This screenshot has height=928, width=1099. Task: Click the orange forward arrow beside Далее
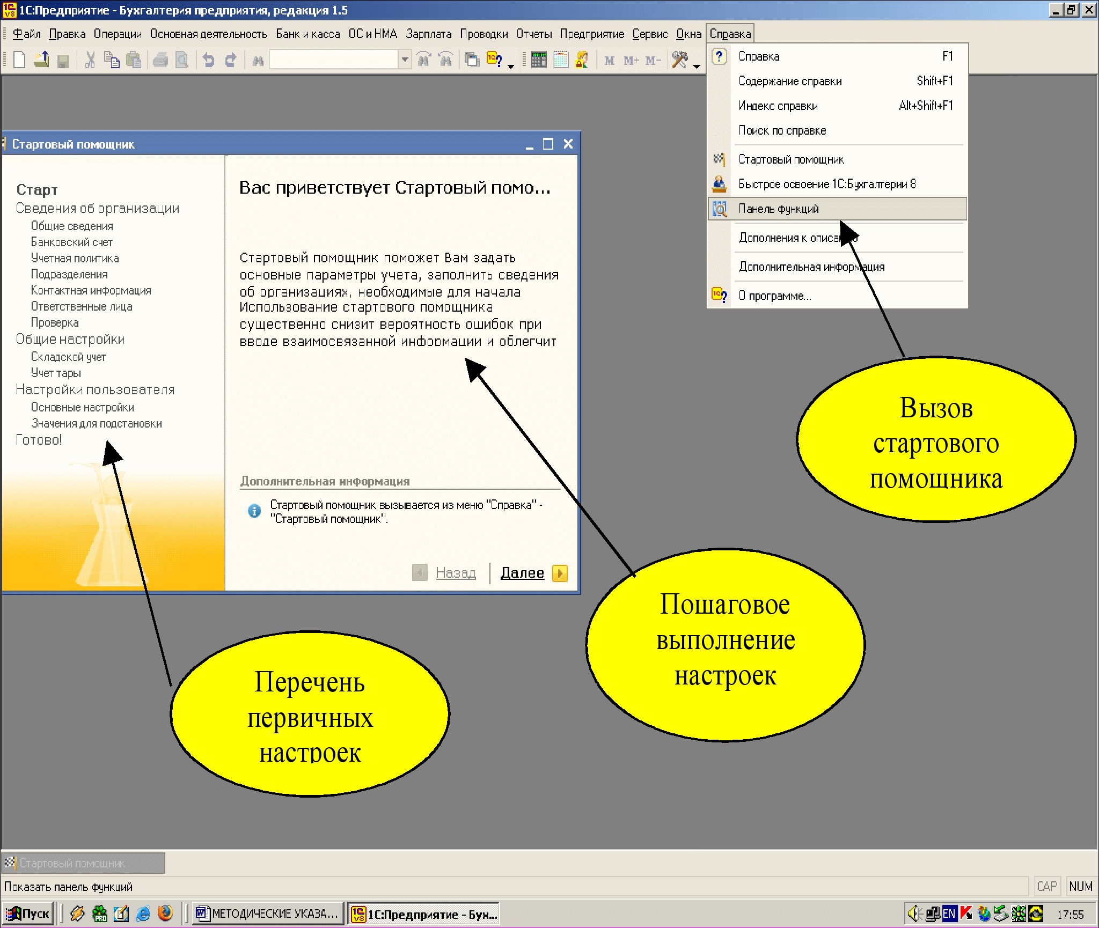point(560,573)
